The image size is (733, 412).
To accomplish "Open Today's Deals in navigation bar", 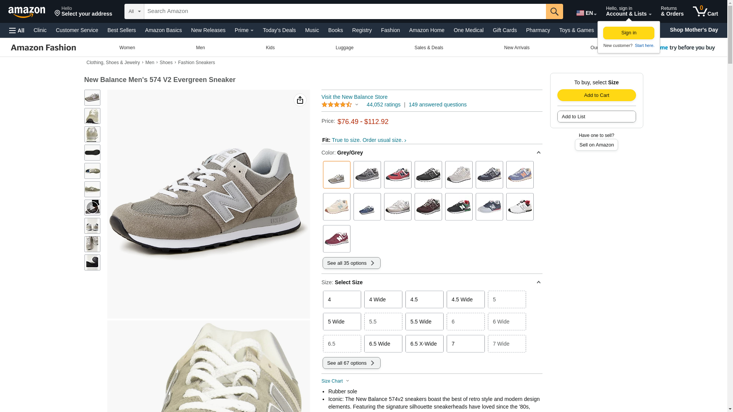I will click(279, 30).
